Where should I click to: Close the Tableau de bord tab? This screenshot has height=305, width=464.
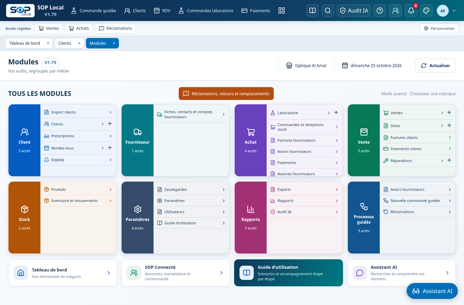pyautogui.click(x=48, y=43)
